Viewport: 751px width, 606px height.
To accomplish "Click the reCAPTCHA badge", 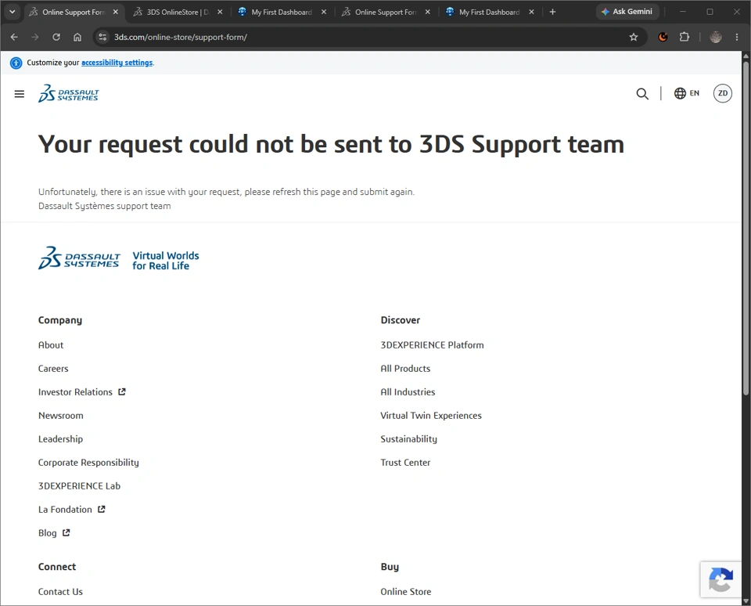I will [720, 579].
